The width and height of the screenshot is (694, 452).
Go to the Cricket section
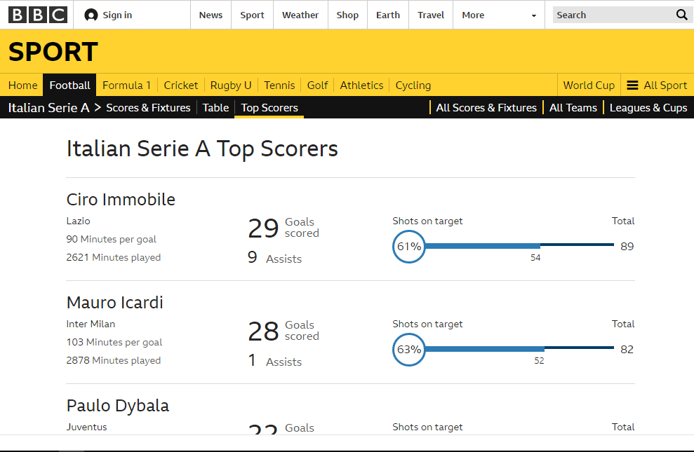point(181,85)
